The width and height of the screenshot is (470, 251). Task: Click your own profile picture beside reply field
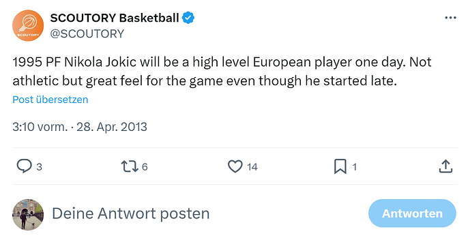tap(28, 215)
